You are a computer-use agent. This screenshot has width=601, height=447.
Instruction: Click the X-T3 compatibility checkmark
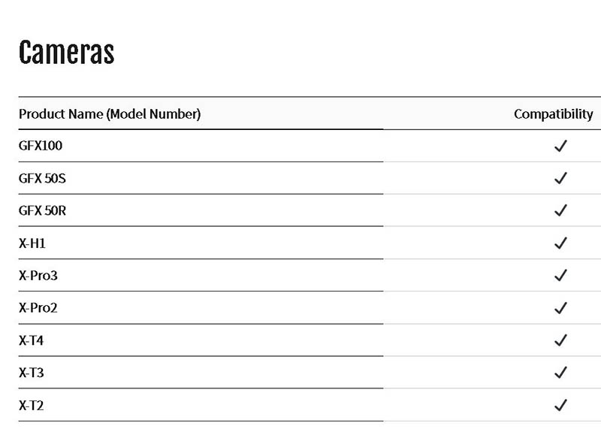click(x=560, y=372)
